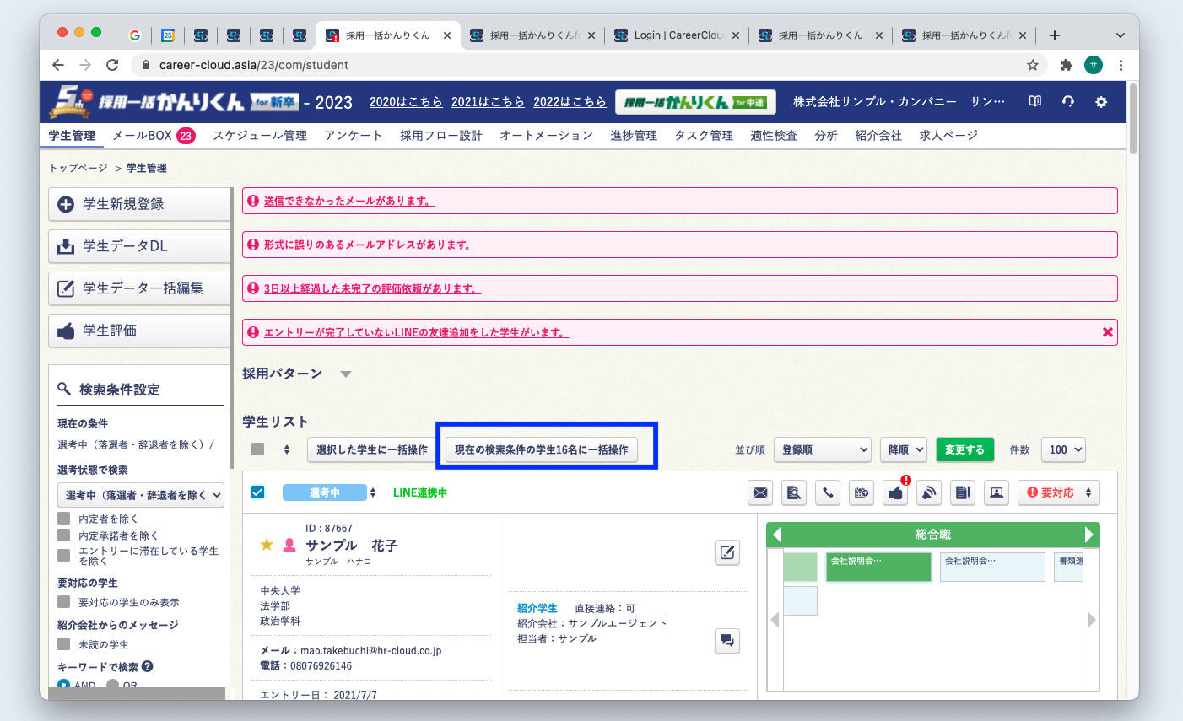Toggle the star next to サンプル 花子

(267, 545)
